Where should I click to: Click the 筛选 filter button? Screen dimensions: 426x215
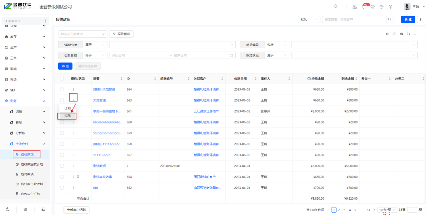(x=65, y=66)
